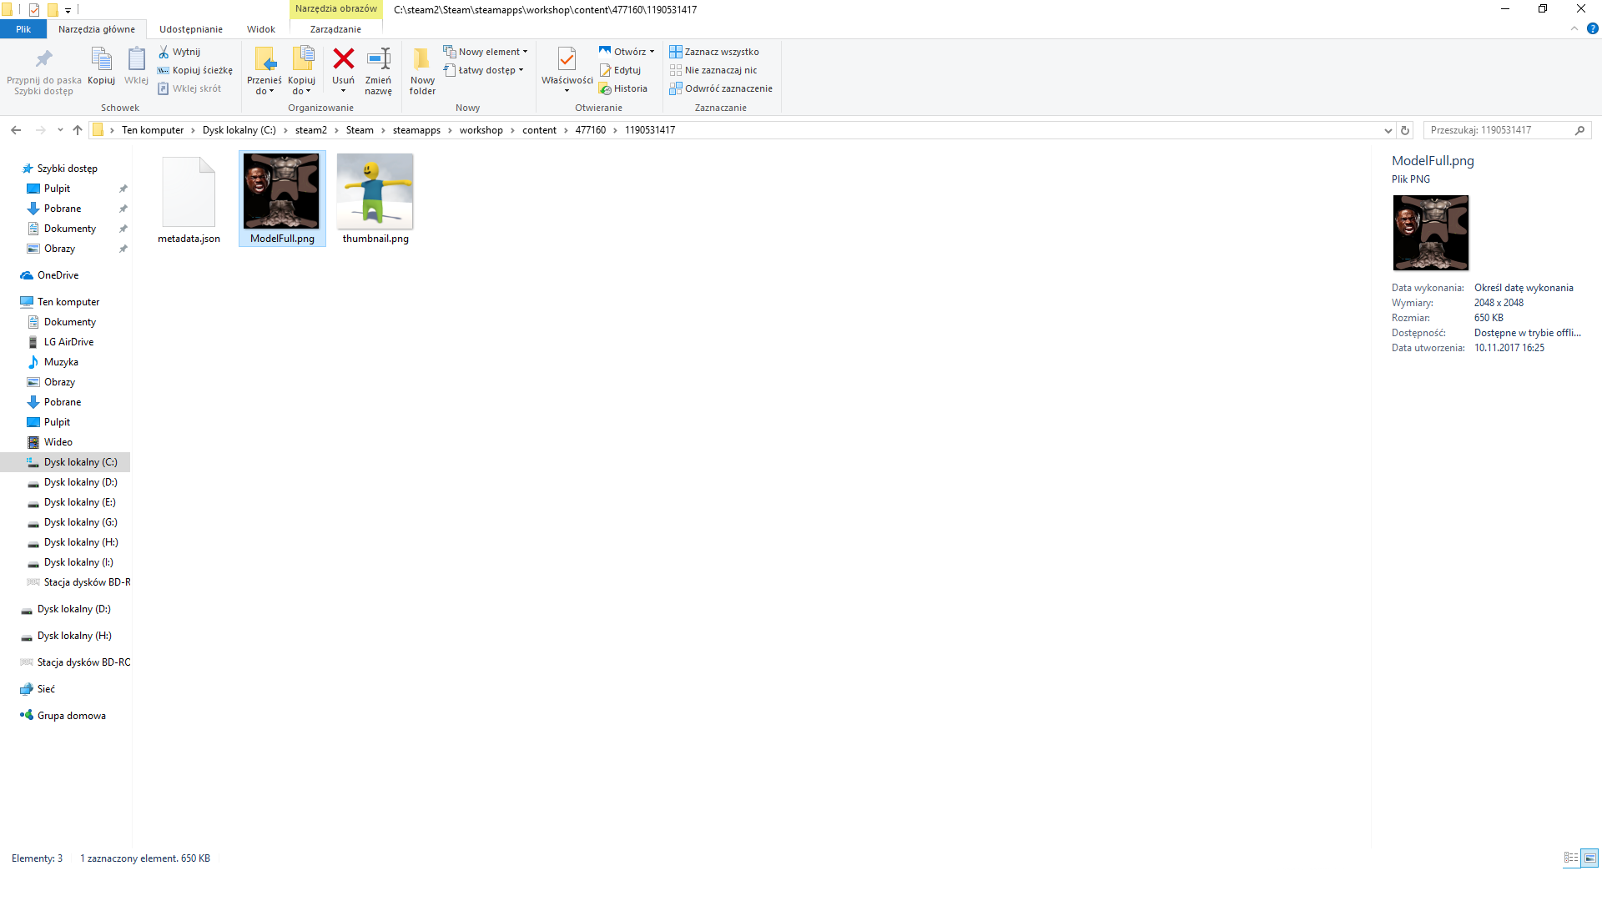Click the refresh icon beside address bar

point(1405,130)
